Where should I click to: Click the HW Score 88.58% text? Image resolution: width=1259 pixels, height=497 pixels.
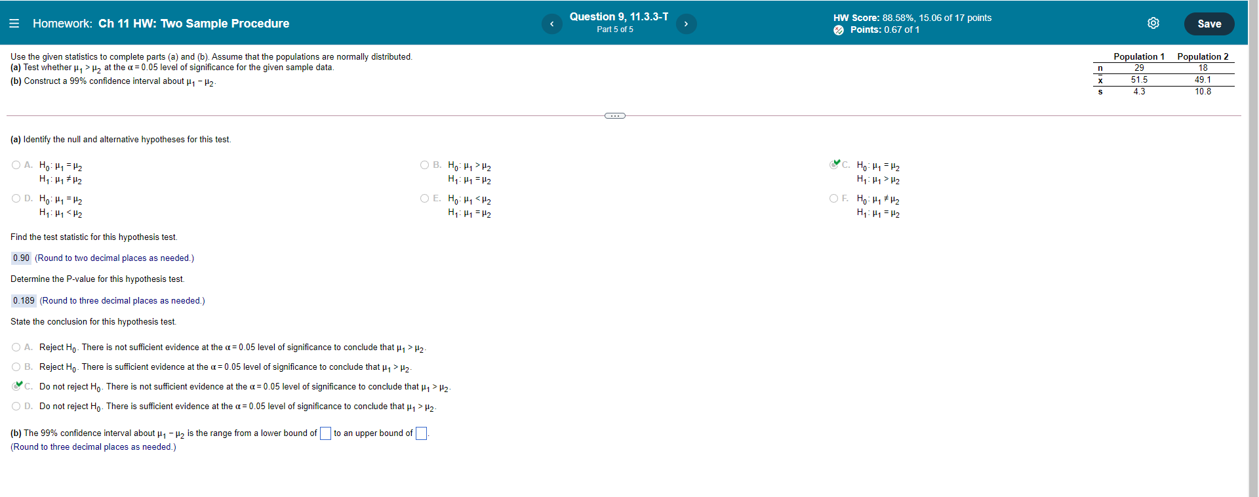912,18
